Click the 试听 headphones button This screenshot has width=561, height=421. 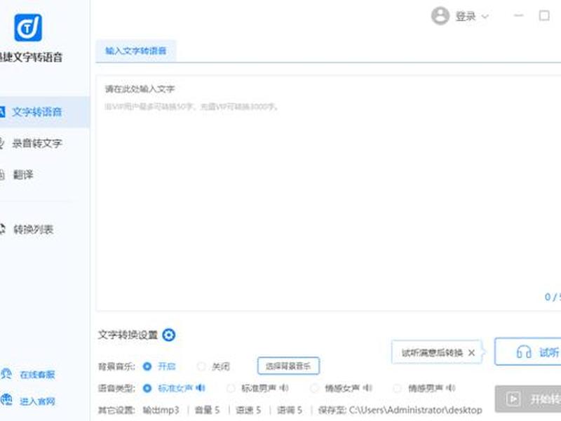[528, 352]
